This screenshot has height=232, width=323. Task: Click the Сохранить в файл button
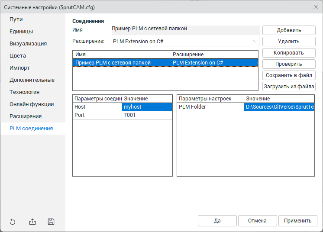(289, 75)
